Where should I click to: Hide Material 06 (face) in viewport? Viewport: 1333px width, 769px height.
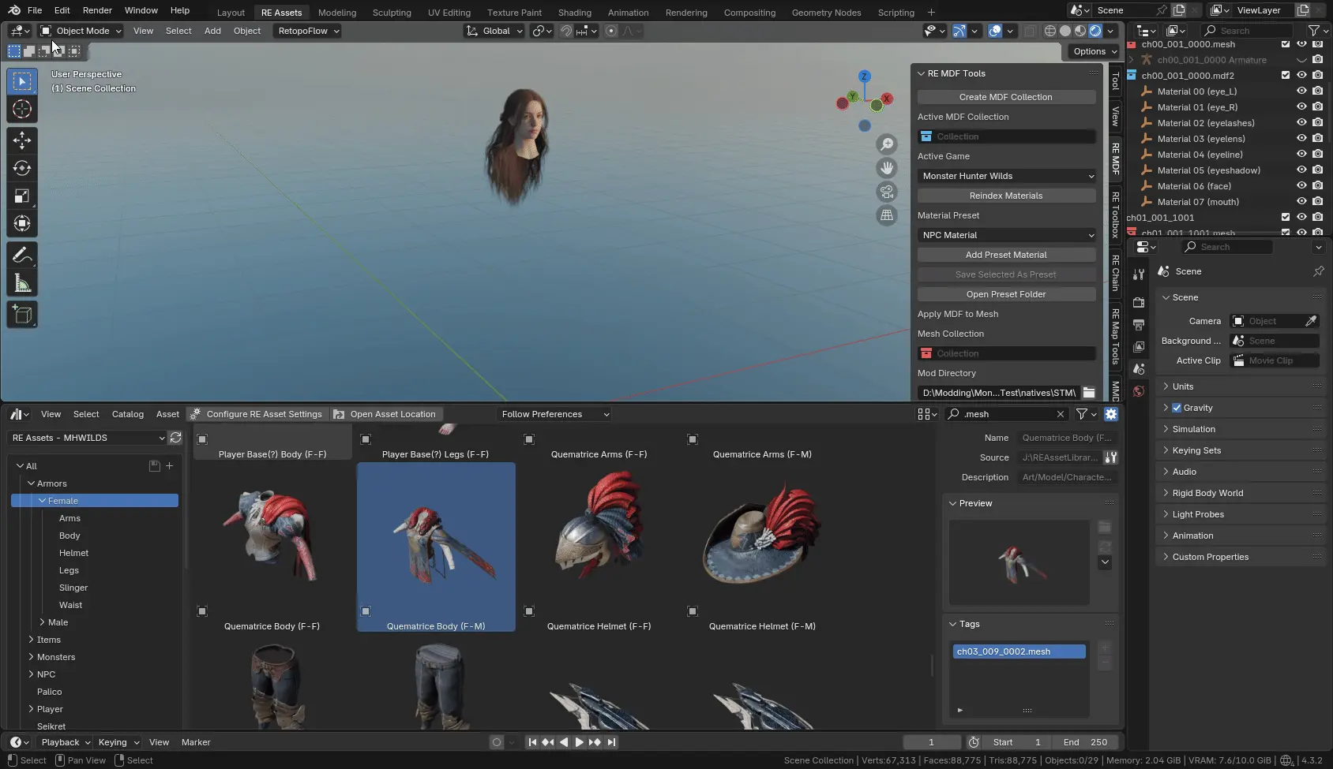click(x=1301, y=186)
